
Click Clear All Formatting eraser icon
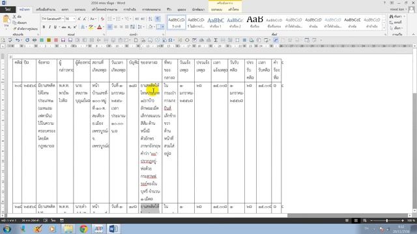pyautogui.click(x=102, y=19)
